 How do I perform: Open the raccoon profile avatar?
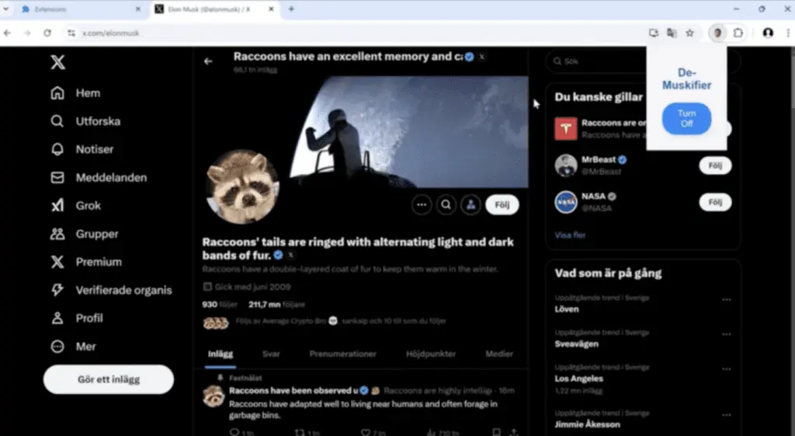(243, 187)
